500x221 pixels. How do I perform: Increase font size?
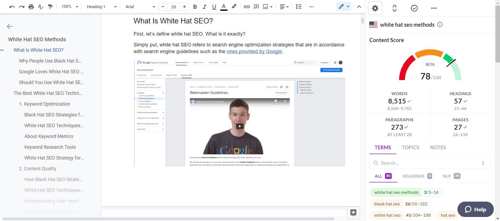pos(184,7)
